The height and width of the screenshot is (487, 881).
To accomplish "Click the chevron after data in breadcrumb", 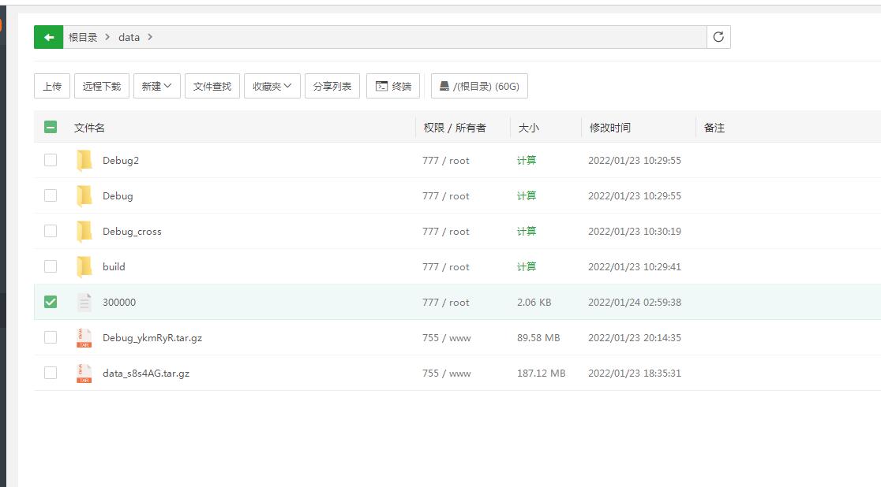I will pyautogui.click(x=150, y=37).
